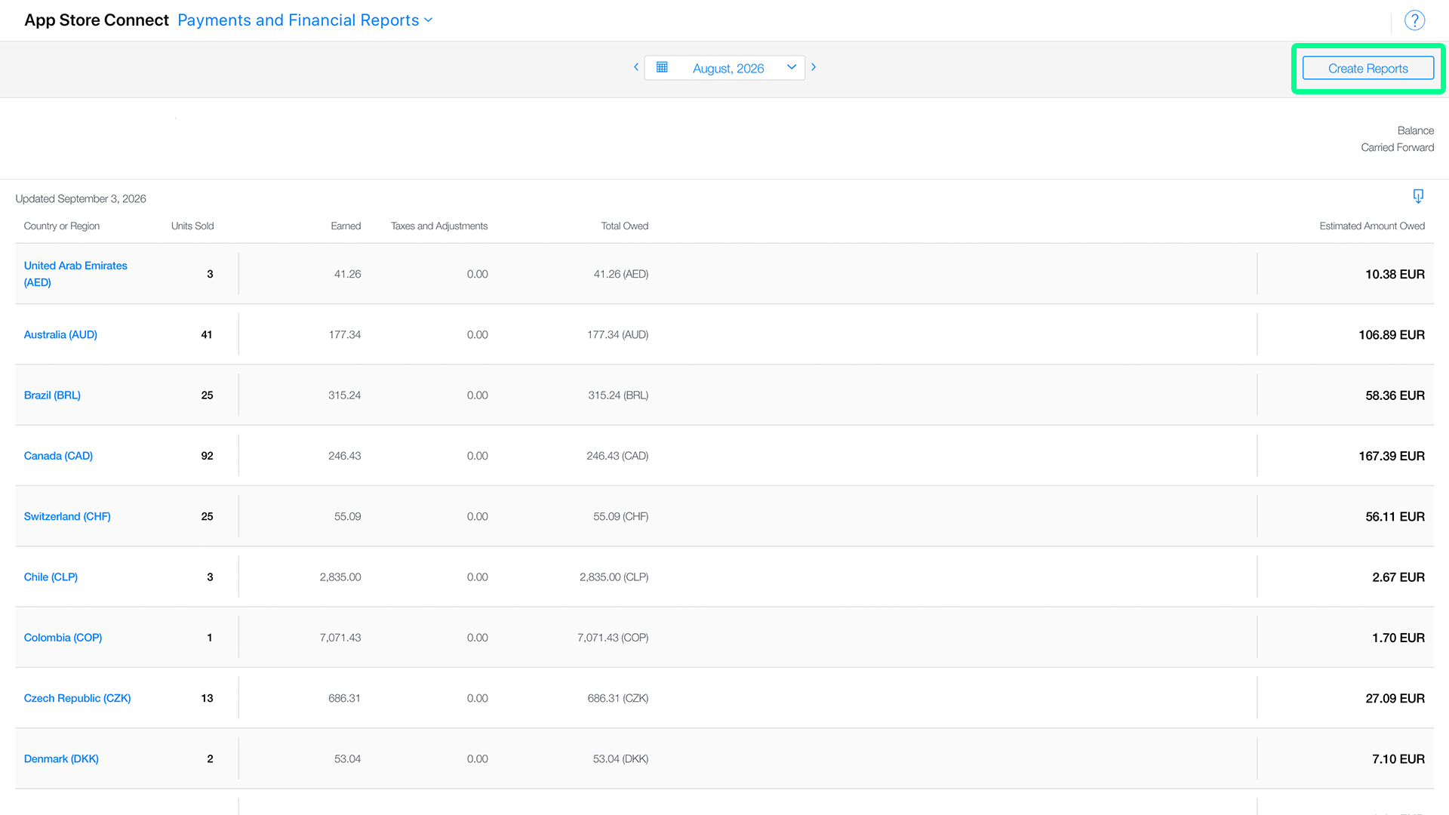Viewport: 1449px width, 815px height.
Task: Click the Balance Carried Forward label
Action: (x=1398, y=139)
